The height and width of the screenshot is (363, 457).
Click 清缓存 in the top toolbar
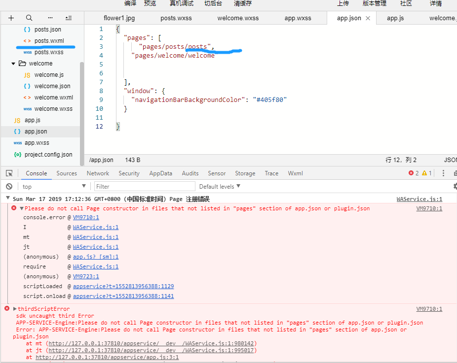tap(242, 3)
